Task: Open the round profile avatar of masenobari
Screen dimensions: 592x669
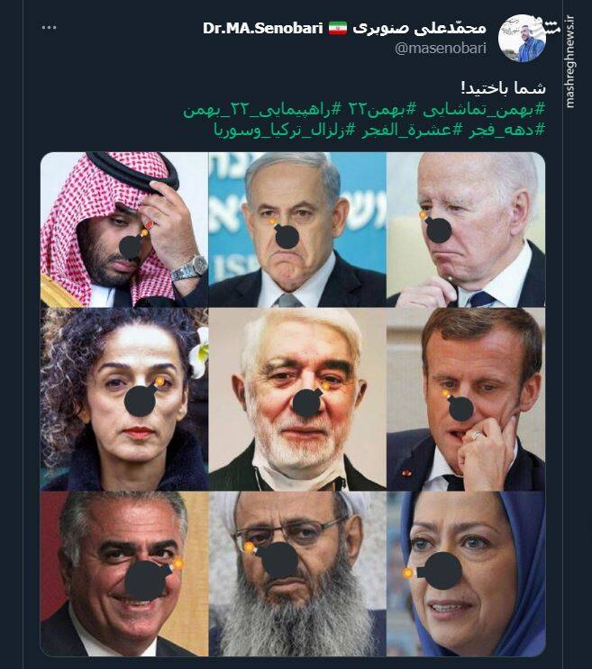Action: point(522,38)
